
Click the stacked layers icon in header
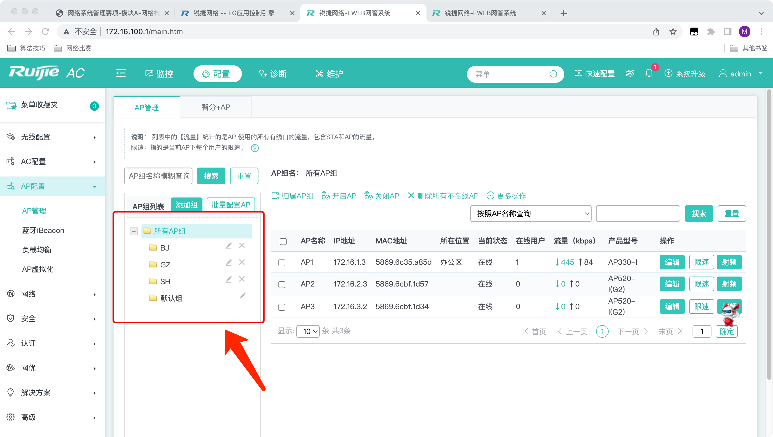pos(630,73)
